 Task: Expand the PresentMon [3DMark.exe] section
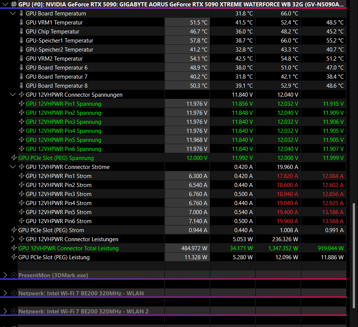pyautogui.click(x=5, y=275)
